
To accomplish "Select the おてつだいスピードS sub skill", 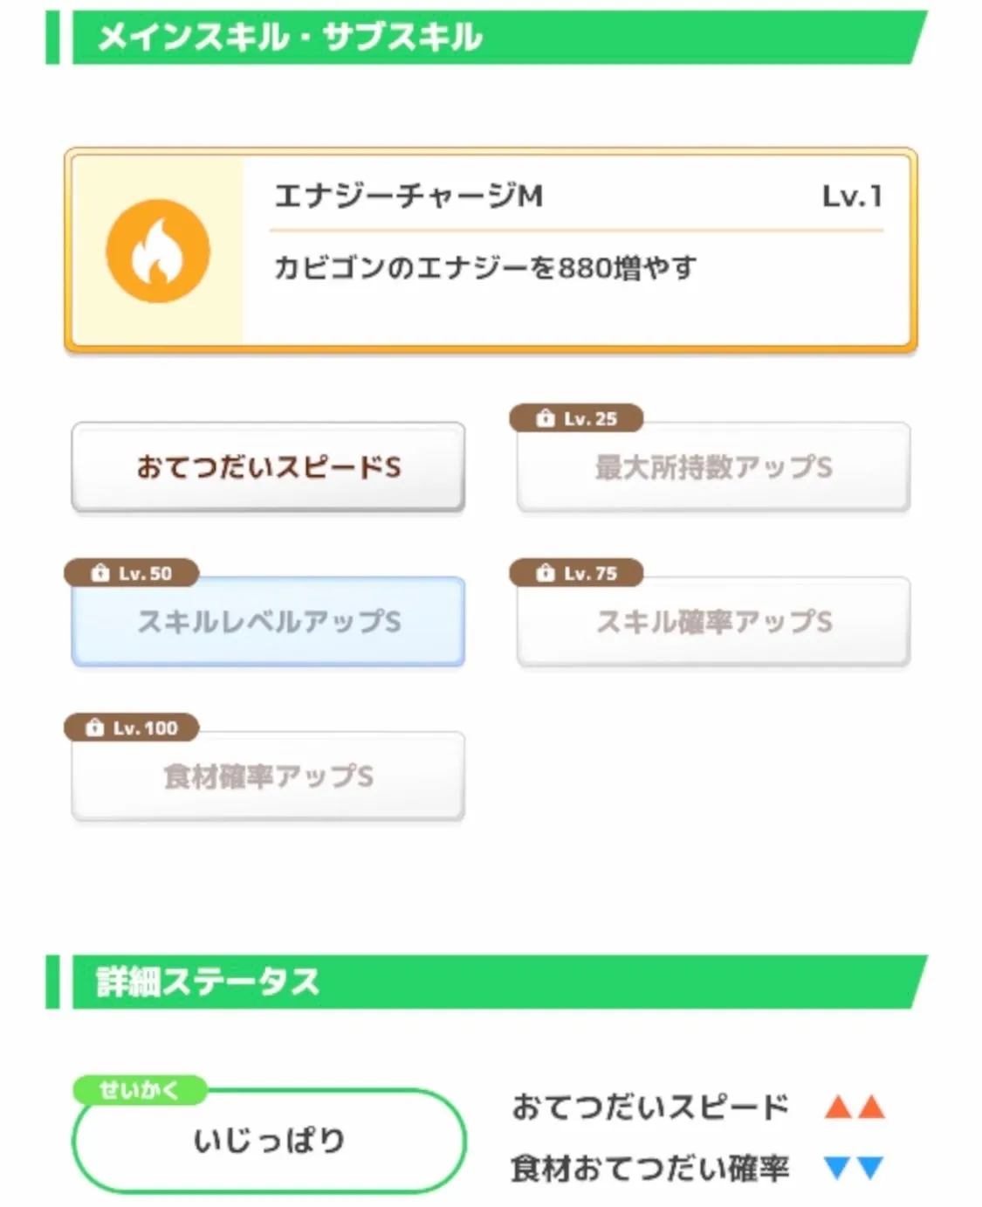I will 268,467.
